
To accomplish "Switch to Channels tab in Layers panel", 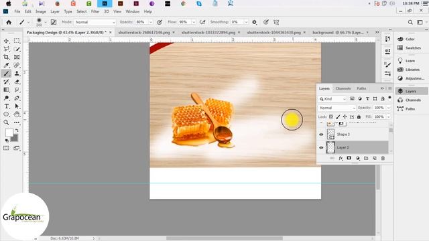I will (x=343, y=88).
